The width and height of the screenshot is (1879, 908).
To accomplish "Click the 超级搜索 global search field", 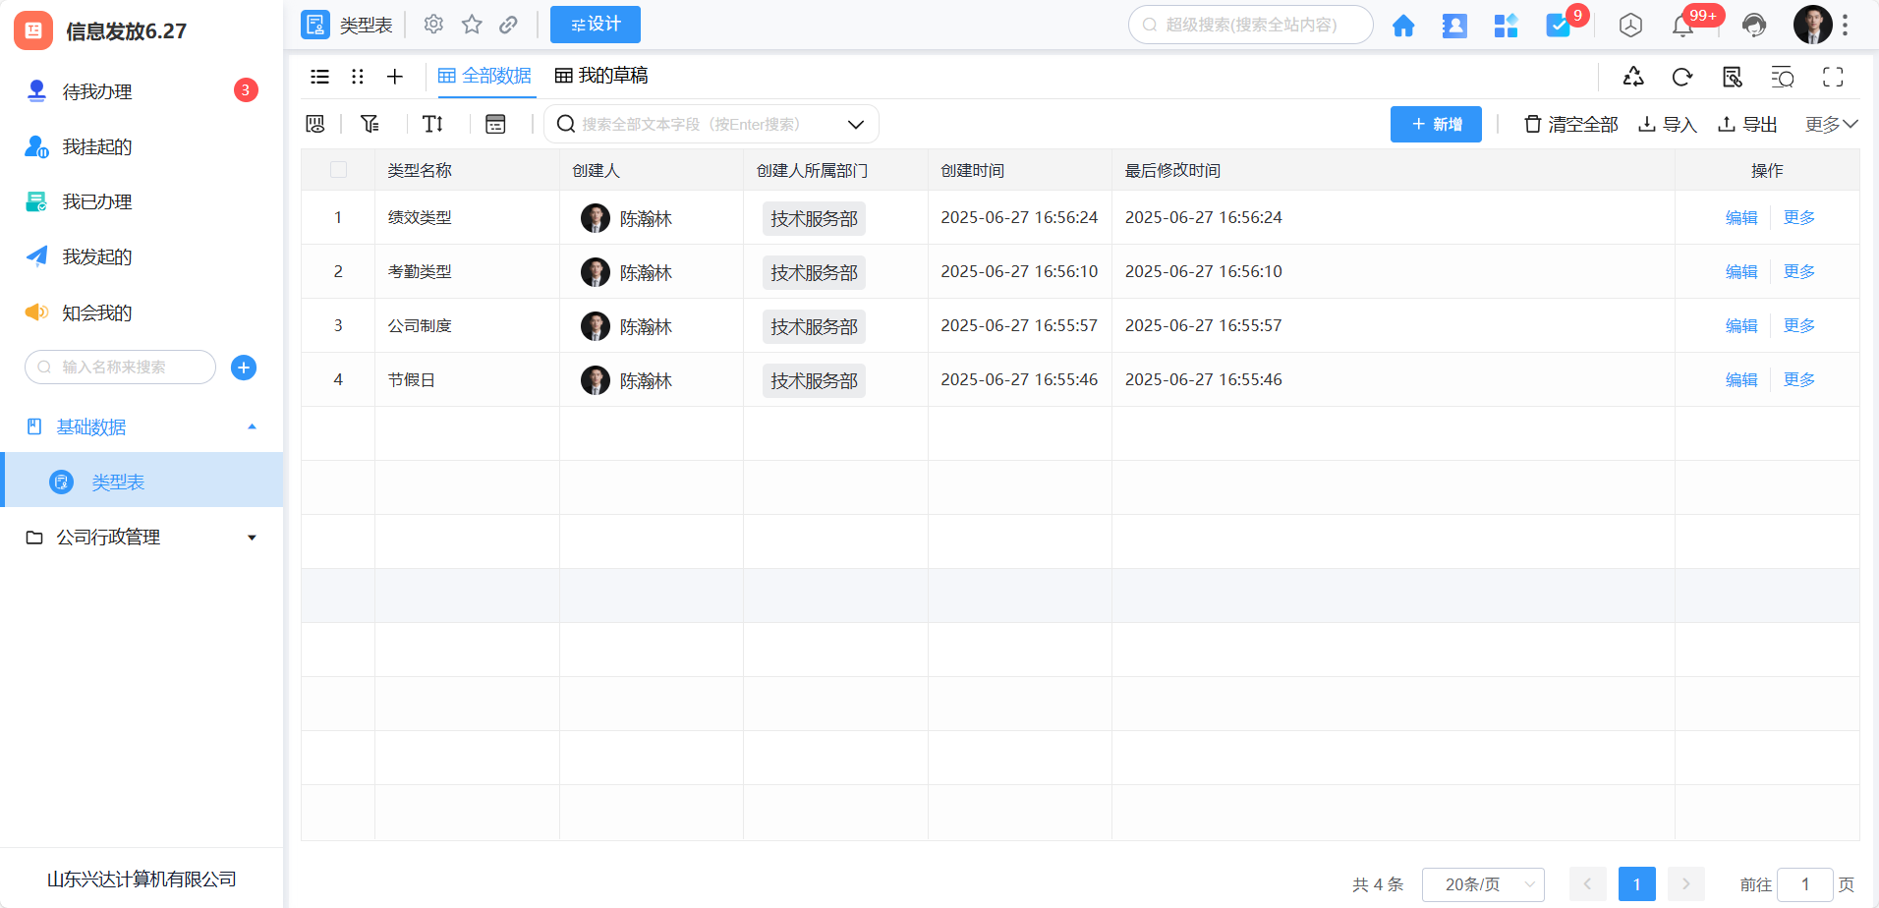I will click(1251, 25).
